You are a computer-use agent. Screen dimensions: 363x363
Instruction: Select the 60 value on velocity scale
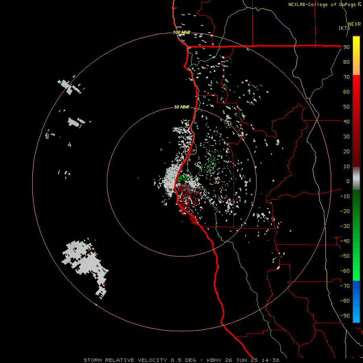coord(346,92)
